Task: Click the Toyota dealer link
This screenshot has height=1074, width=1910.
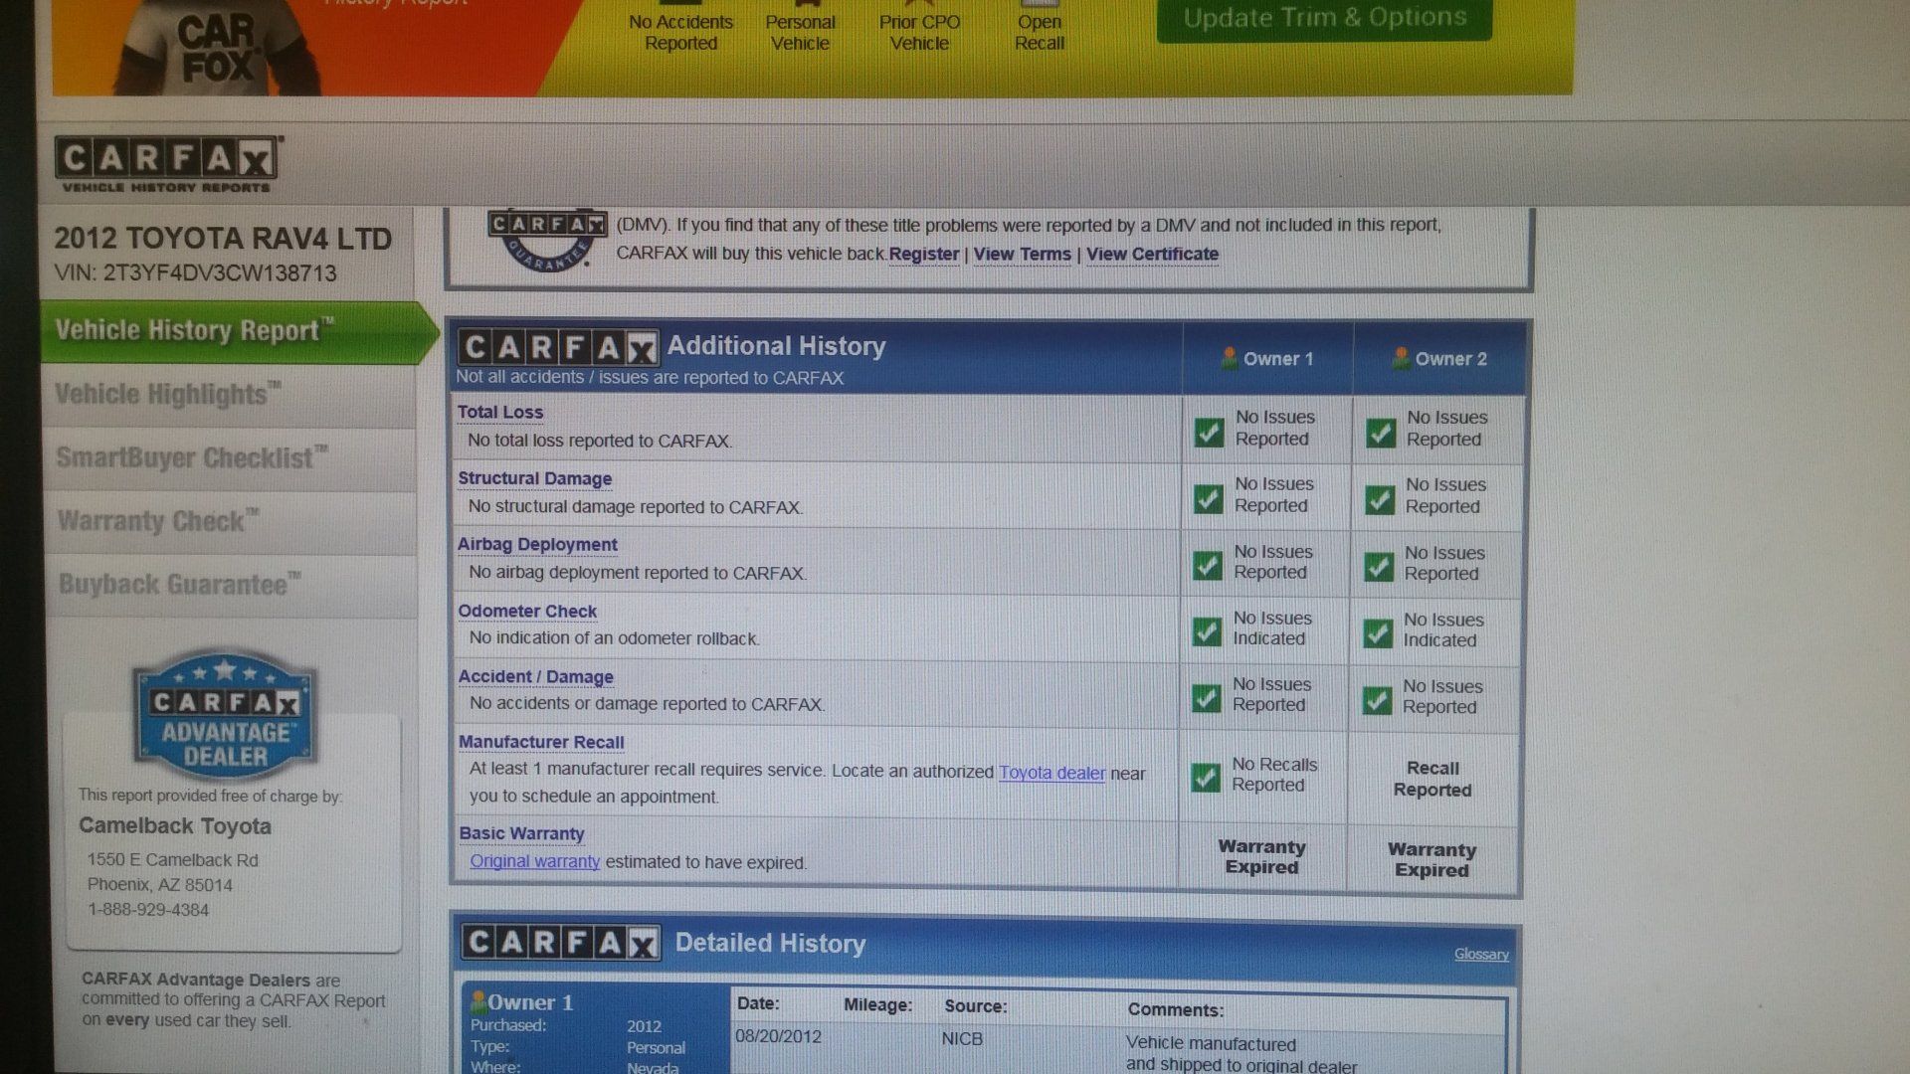Action: (x=1051, y=773)
